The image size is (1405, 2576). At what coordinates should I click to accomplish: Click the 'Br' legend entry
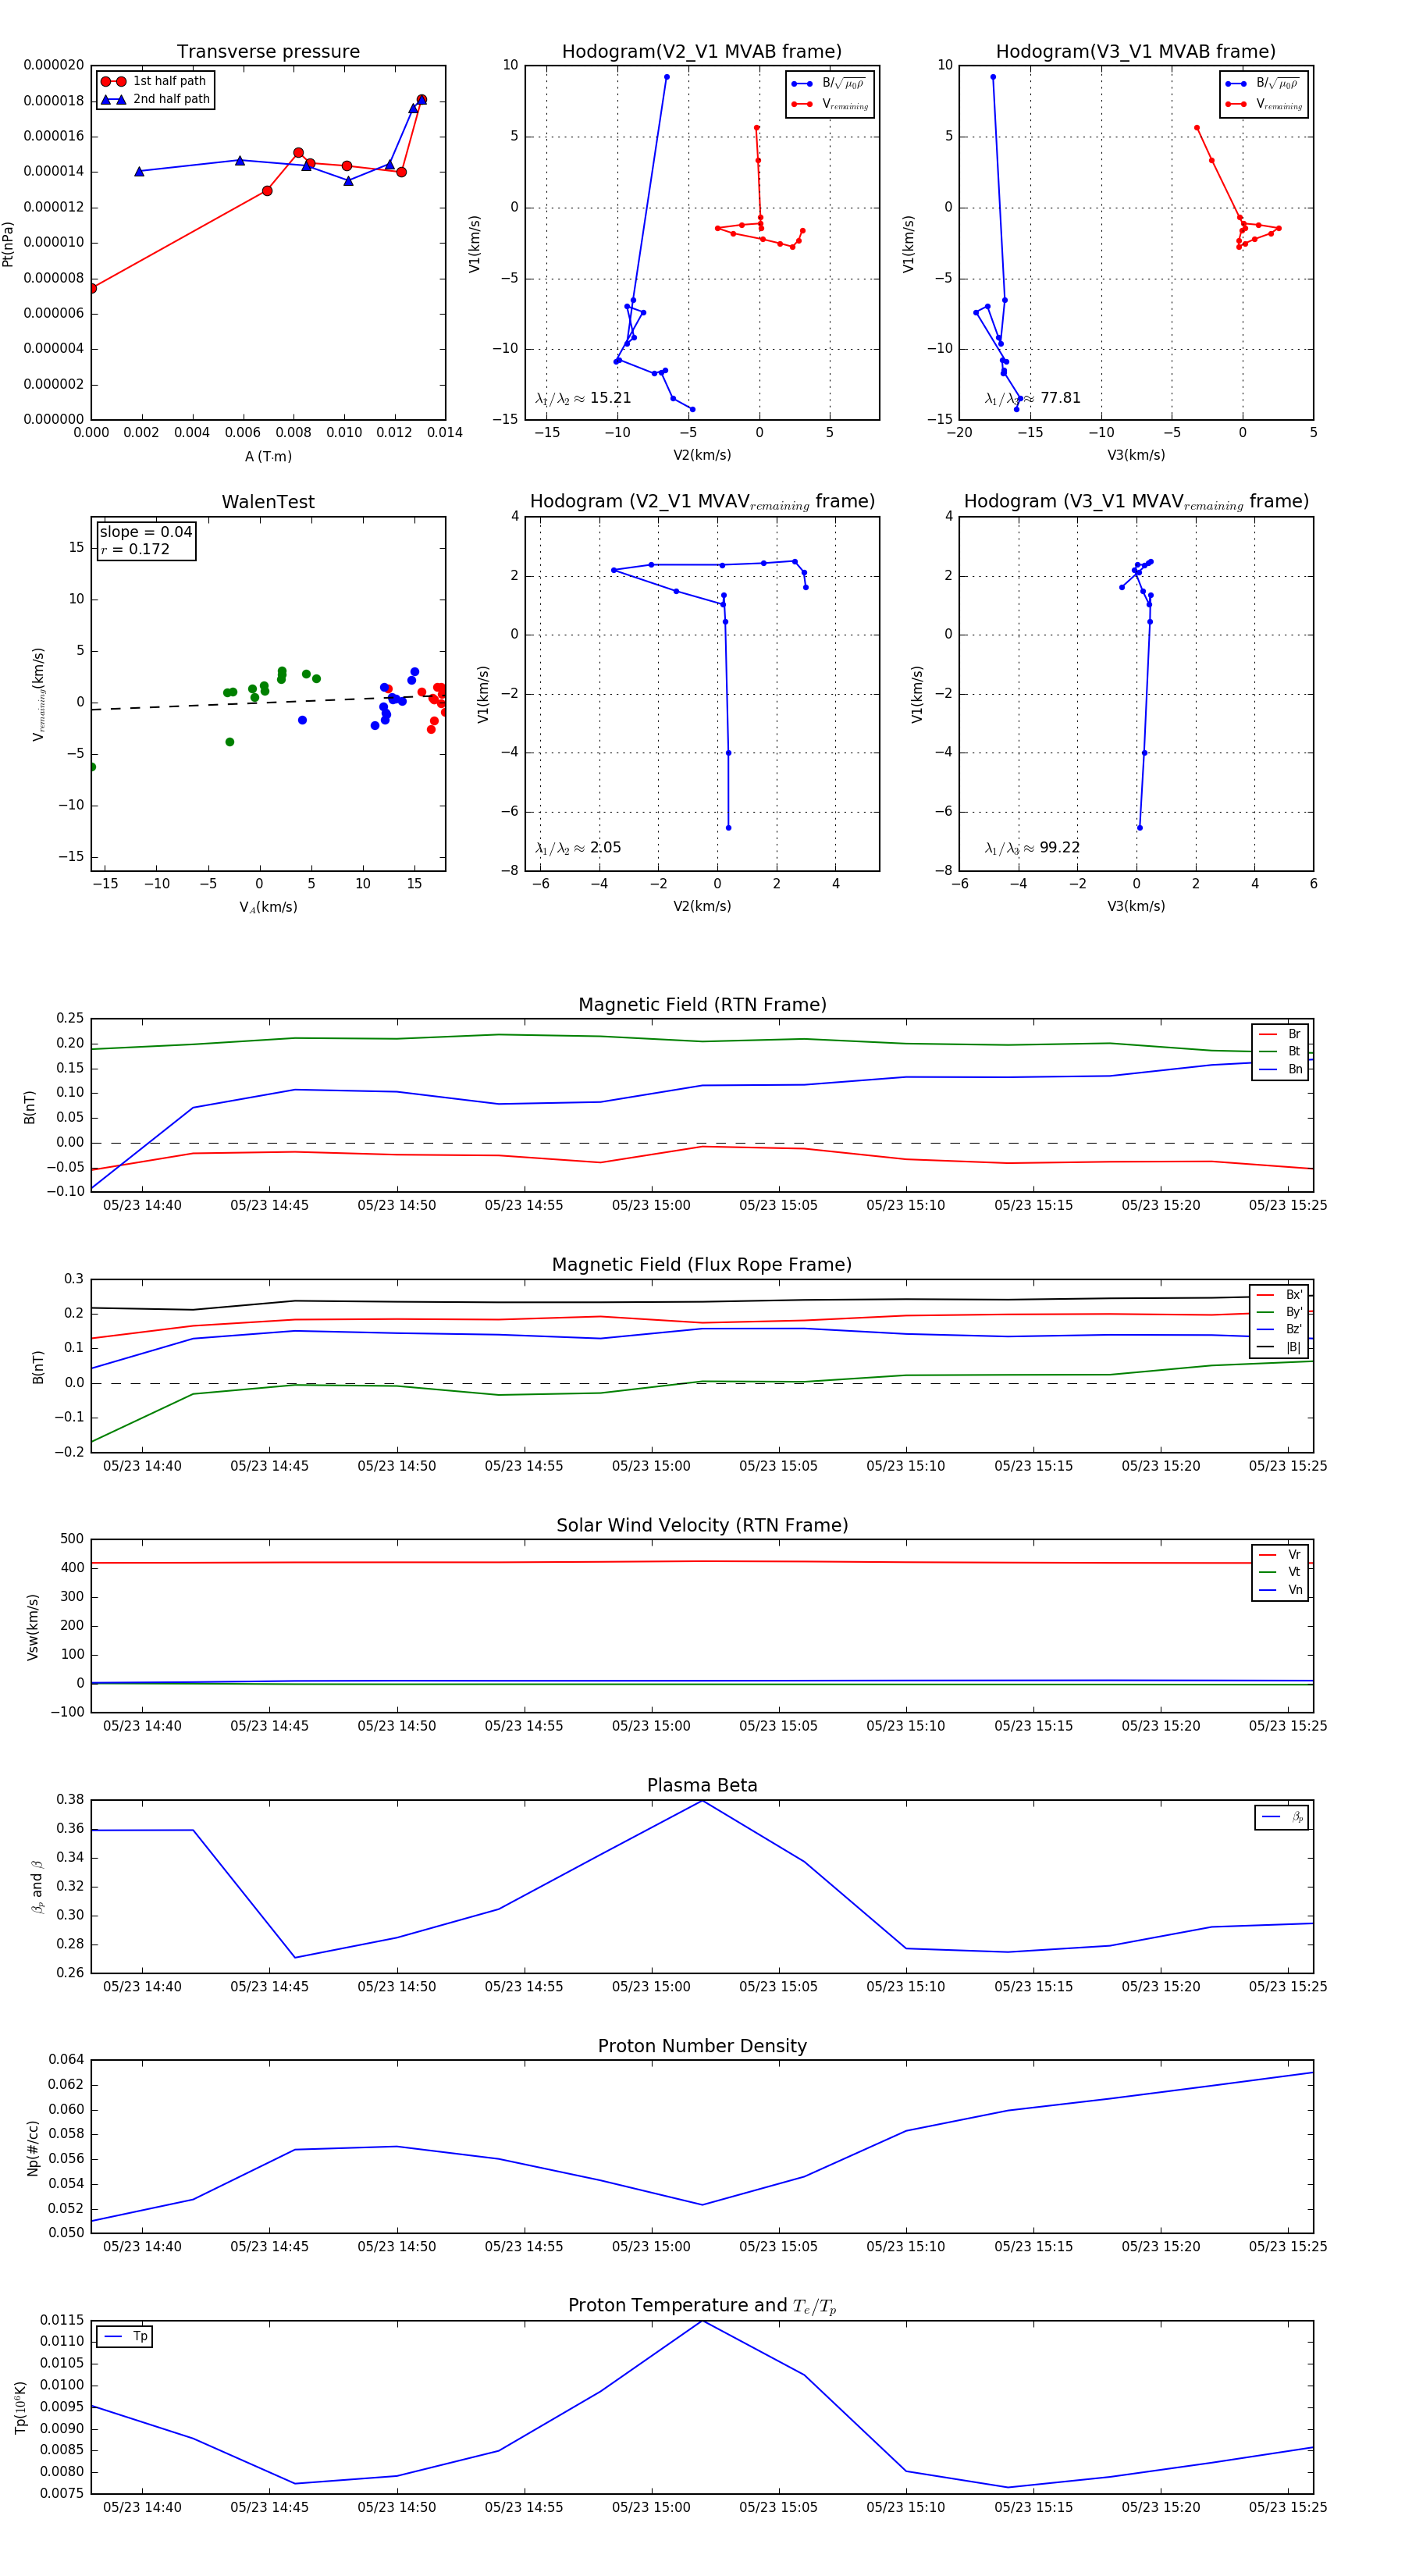pos(1280,1034)
